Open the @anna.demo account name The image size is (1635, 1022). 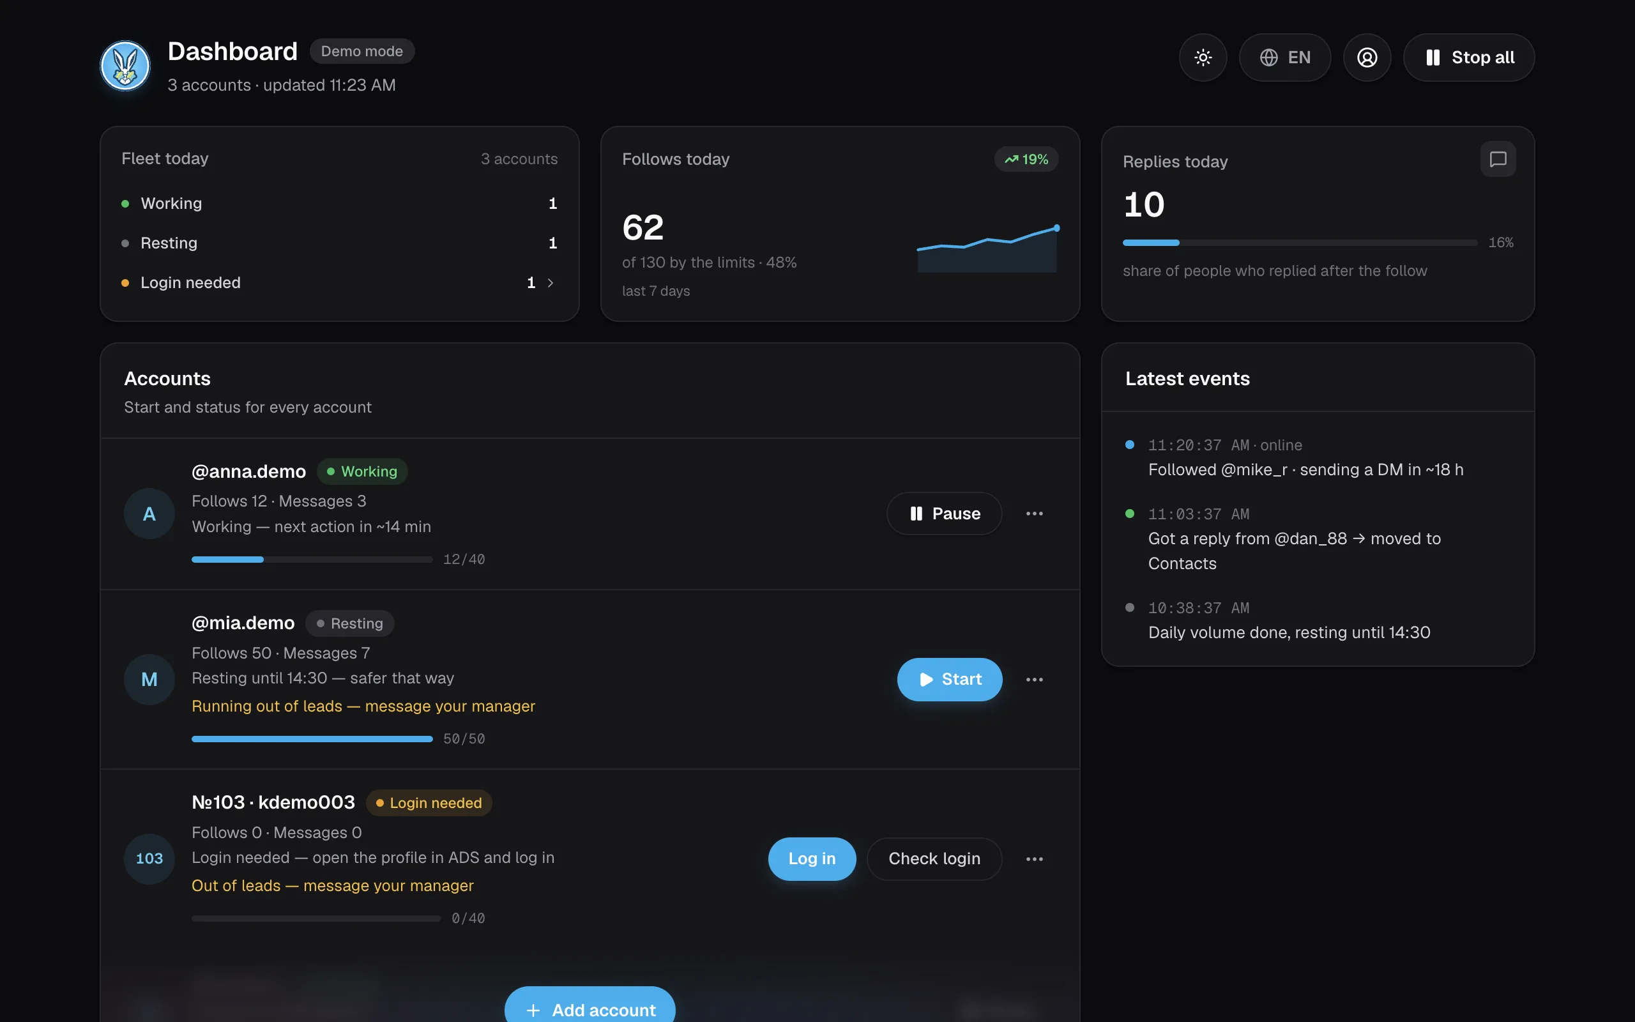(x=248, y=472)
